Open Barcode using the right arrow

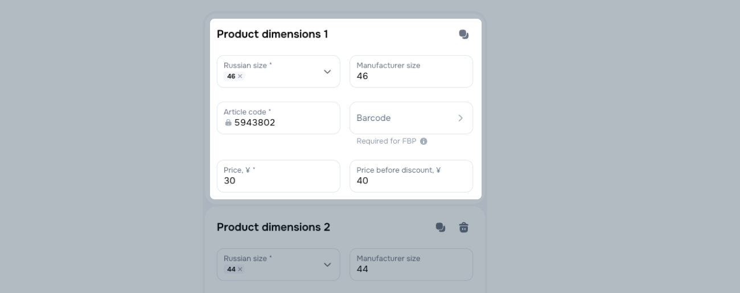460,118
